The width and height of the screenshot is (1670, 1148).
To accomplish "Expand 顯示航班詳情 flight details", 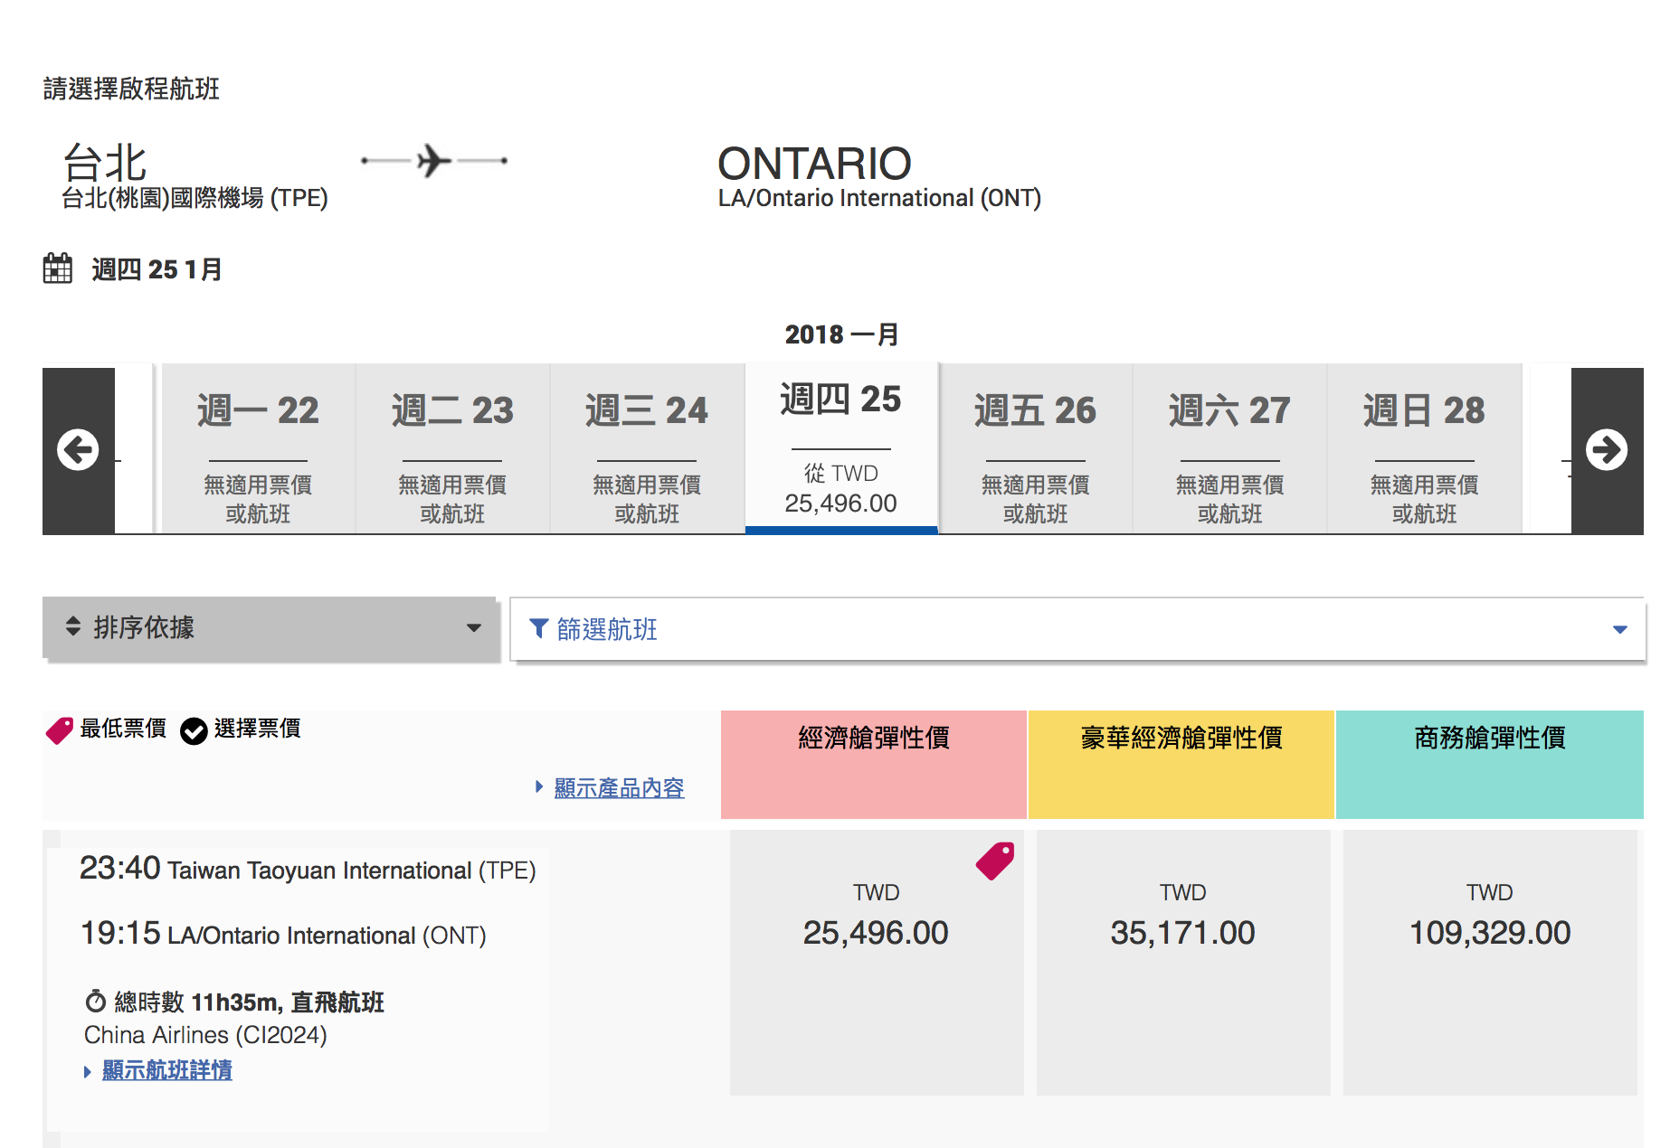I will (166, 1070).
